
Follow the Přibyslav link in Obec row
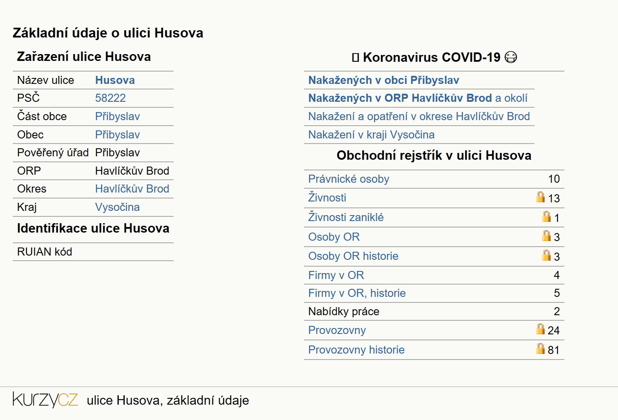point(117,135)
